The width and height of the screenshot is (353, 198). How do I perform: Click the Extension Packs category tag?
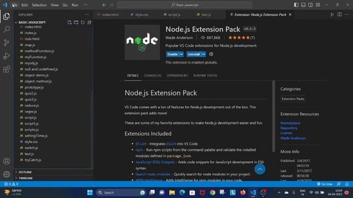coord(293,99)
